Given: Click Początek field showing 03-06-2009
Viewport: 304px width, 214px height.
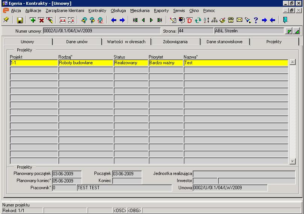Looking at the screenshot, I should tap(127, 174).
